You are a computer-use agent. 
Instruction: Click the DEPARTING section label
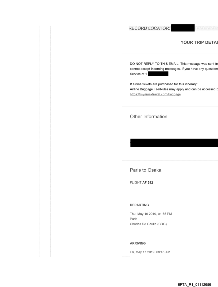139,205
